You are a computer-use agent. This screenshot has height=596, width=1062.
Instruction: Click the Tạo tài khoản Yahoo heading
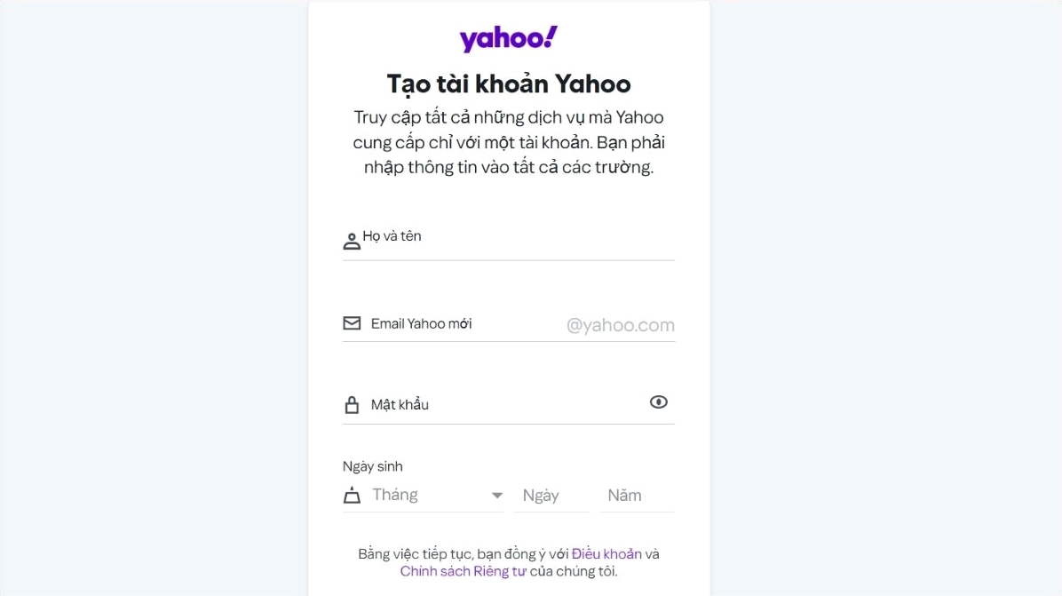click(x=508, y=83)
